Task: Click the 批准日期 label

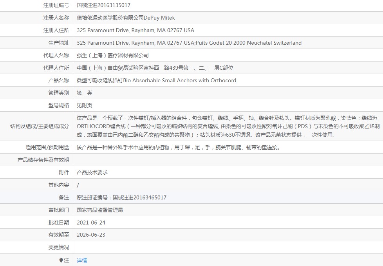Action: point(59,223)
